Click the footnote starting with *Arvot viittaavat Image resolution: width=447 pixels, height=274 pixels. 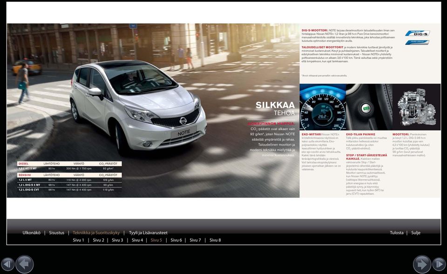pos(324,75)
